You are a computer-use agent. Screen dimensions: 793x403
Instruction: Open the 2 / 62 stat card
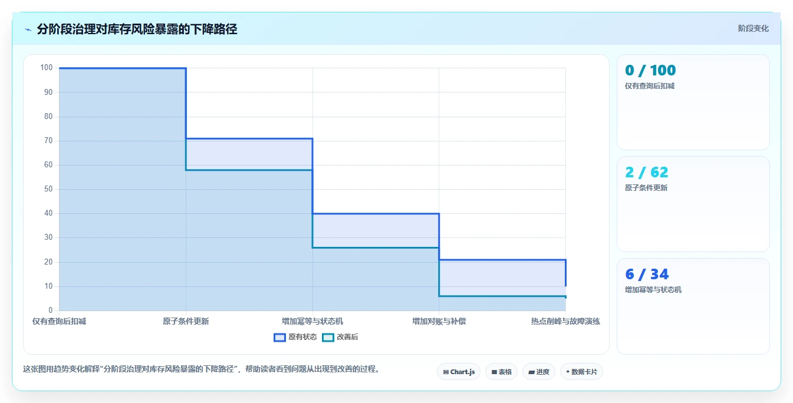tap(693, 204)
